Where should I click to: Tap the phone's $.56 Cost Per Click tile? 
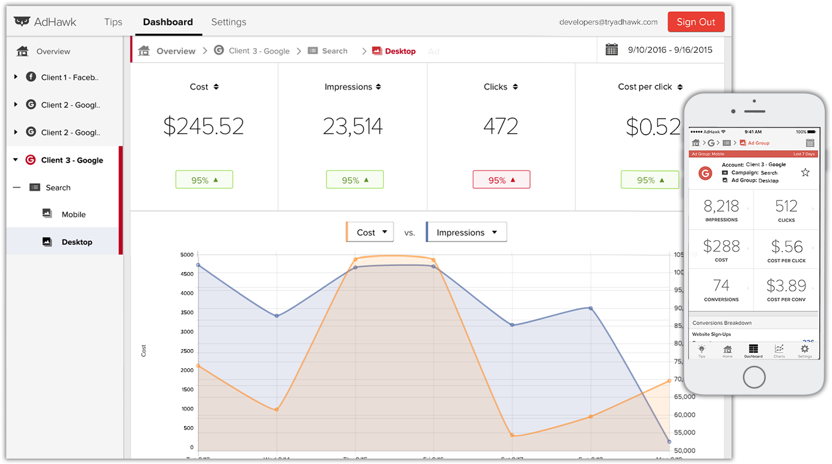[x=786, y=249]
